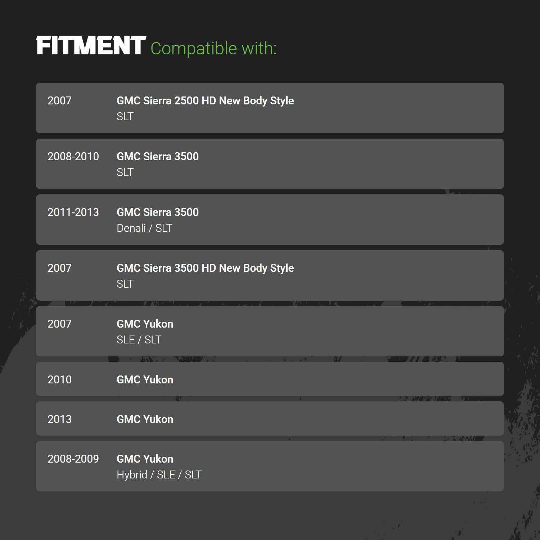540x540 pixels.
Task: Click the 2008-2009 year range label
Action: [73, 459]
